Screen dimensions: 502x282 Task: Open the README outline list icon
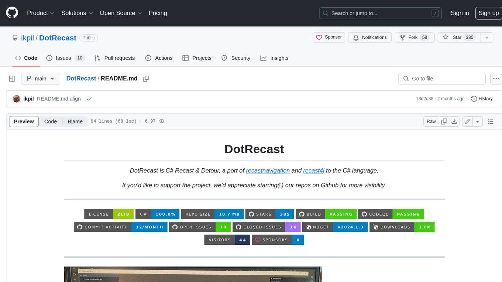[x=491, y=121]
